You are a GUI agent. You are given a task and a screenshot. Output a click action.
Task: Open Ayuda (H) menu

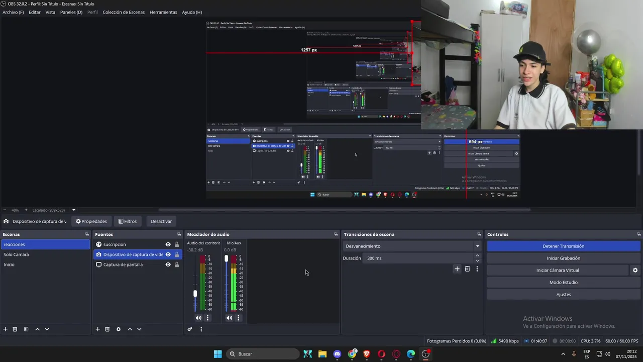(192, 12)
